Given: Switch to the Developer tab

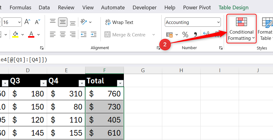Looking at the screenshot, I should [x=144, y=8].
